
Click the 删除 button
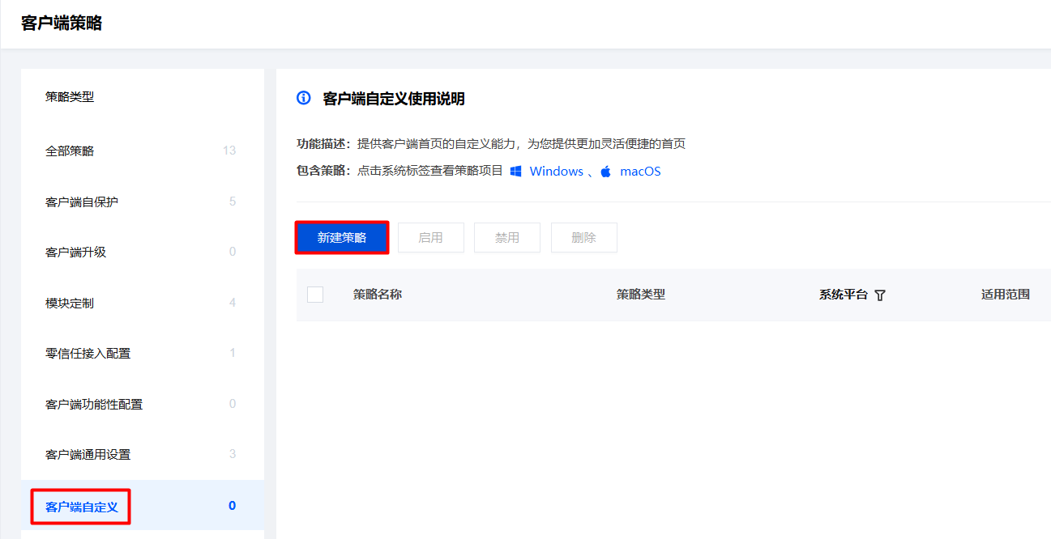tap(584, 238)
